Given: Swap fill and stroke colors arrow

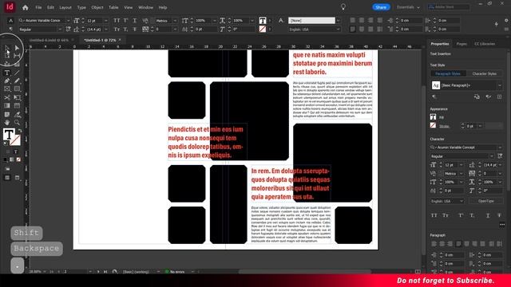Looking at the screenshot, I should tap(19, 131).
